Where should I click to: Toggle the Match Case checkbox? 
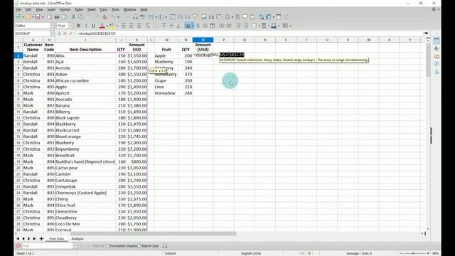pos(139,246)
